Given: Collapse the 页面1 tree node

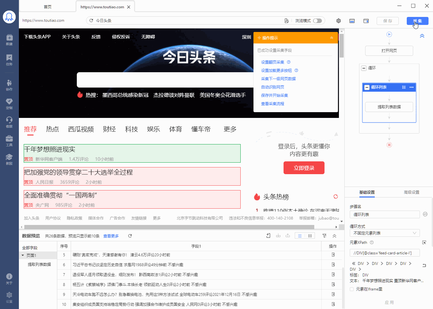Looking at the screenshot, I should [x=23, y=255].
